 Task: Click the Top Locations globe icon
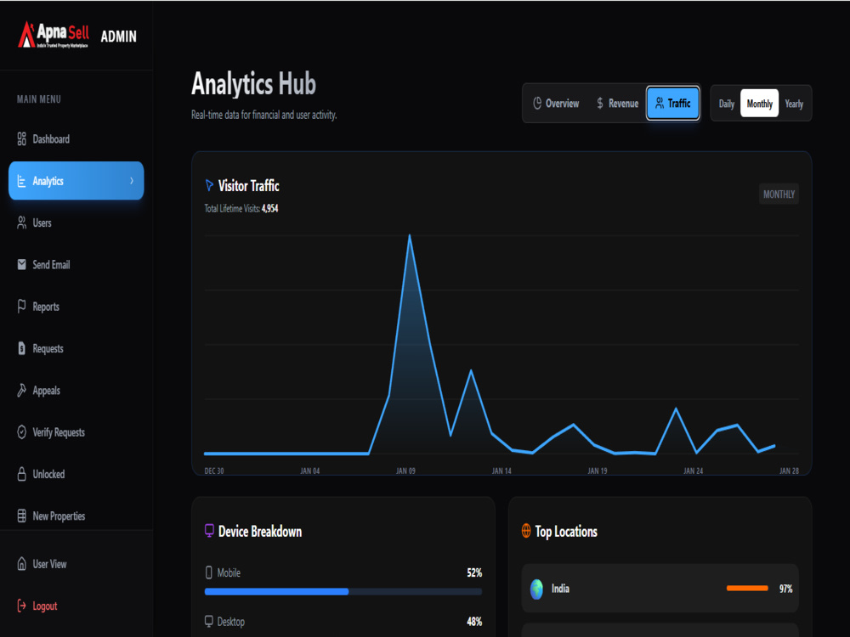pyautogui.click(x=526, y=531)
